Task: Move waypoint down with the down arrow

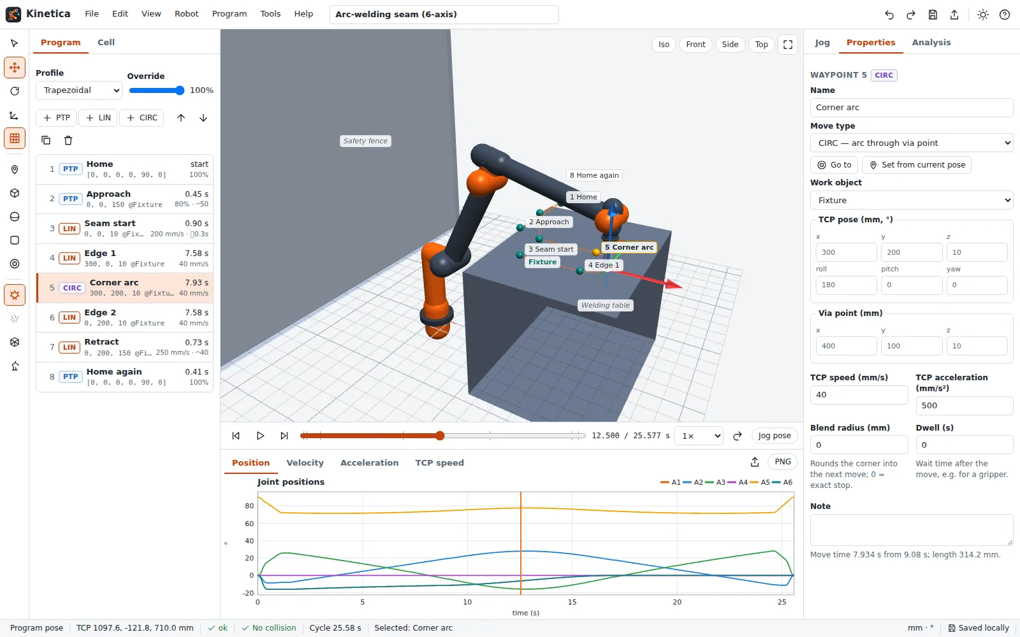Action: 203,118
